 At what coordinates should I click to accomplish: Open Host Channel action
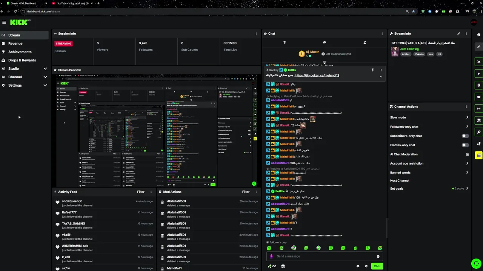click(400, 181)
